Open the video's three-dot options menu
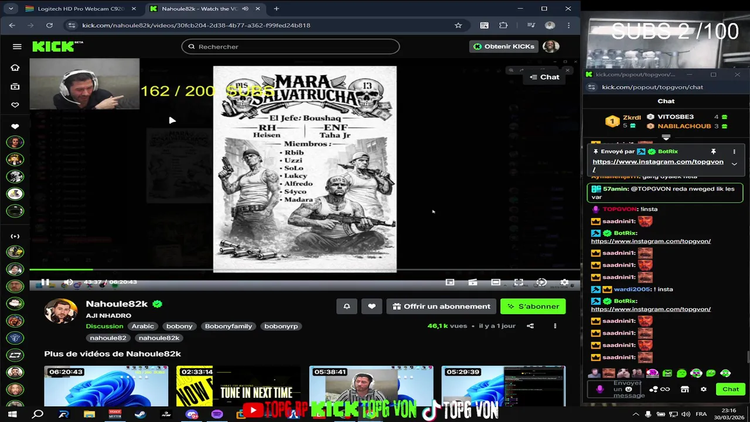 [x=555, y=326]
